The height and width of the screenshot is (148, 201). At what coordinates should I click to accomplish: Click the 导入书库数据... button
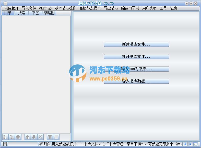click(x=136, y=81)
